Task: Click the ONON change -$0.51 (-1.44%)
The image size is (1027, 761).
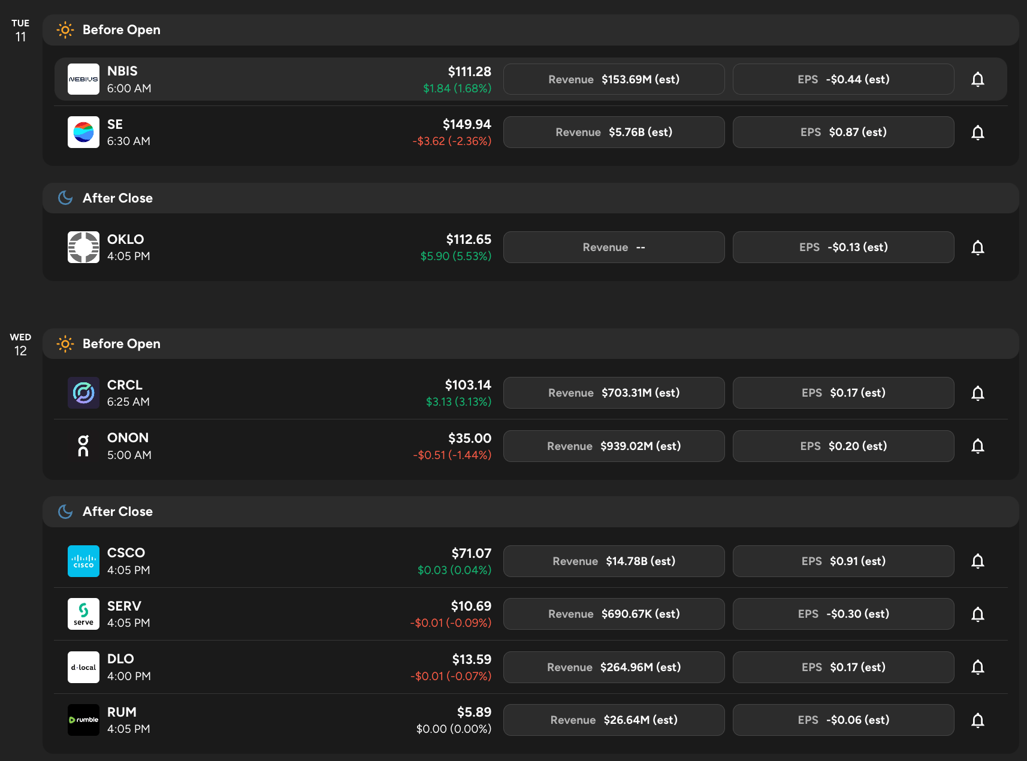Action: pos(452,455)
